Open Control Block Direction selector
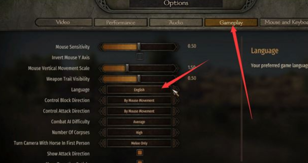Screen dimensions: 308x163 point(139,100)
